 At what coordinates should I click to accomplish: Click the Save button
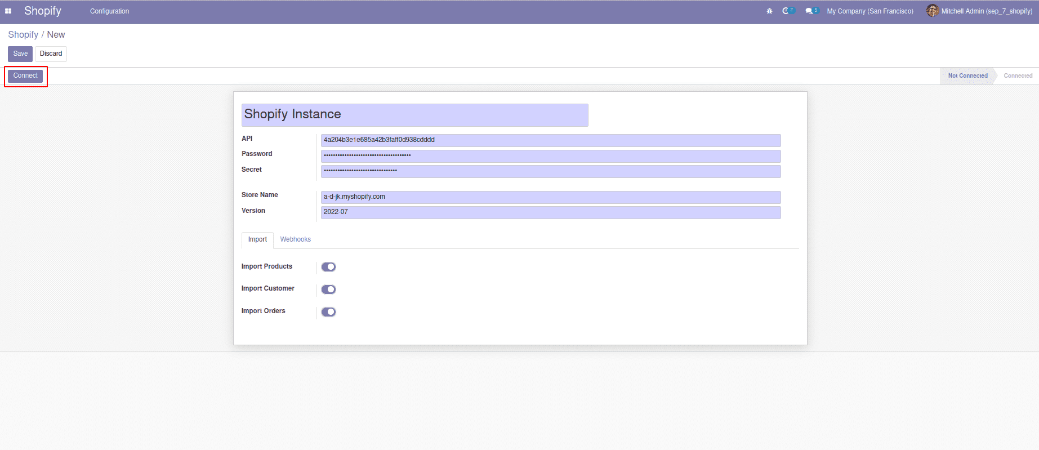point(20,54)
